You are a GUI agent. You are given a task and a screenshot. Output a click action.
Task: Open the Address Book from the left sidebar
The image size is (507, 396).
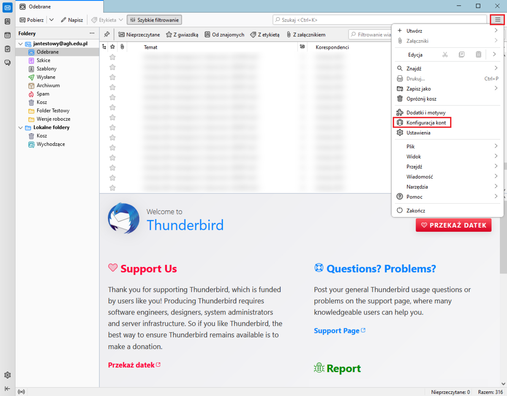tap(7, 21)
